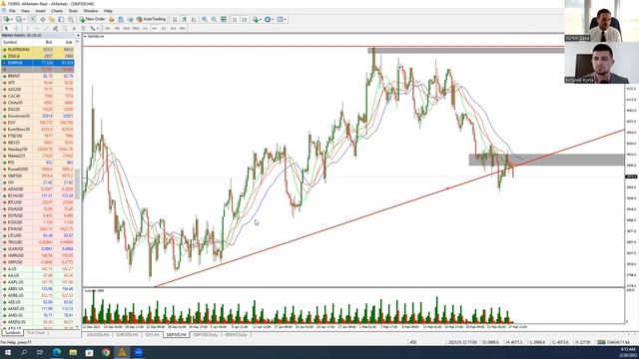Select the Horizontal Line drawing tool

click(x=37, y=29)
